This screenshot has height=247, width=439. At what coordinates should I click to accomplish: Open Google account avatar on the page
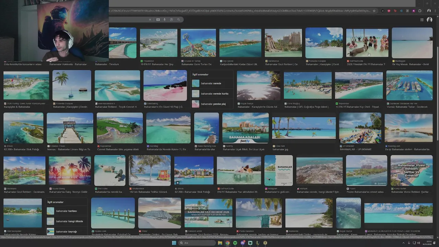click(429, 20)
